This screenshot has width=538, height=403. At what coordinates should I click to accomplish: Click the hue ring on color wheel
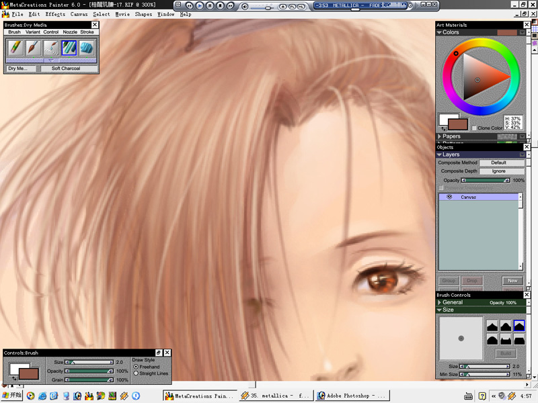pyautogui.click(x=481, y=42)
